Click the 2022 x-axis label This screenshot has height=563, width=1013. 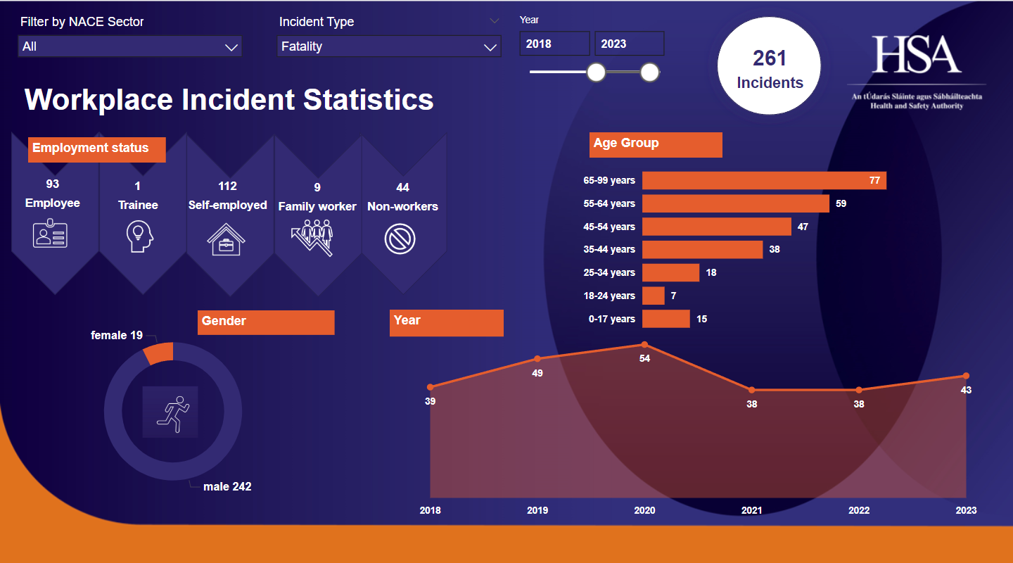click(x=859, y=510)
